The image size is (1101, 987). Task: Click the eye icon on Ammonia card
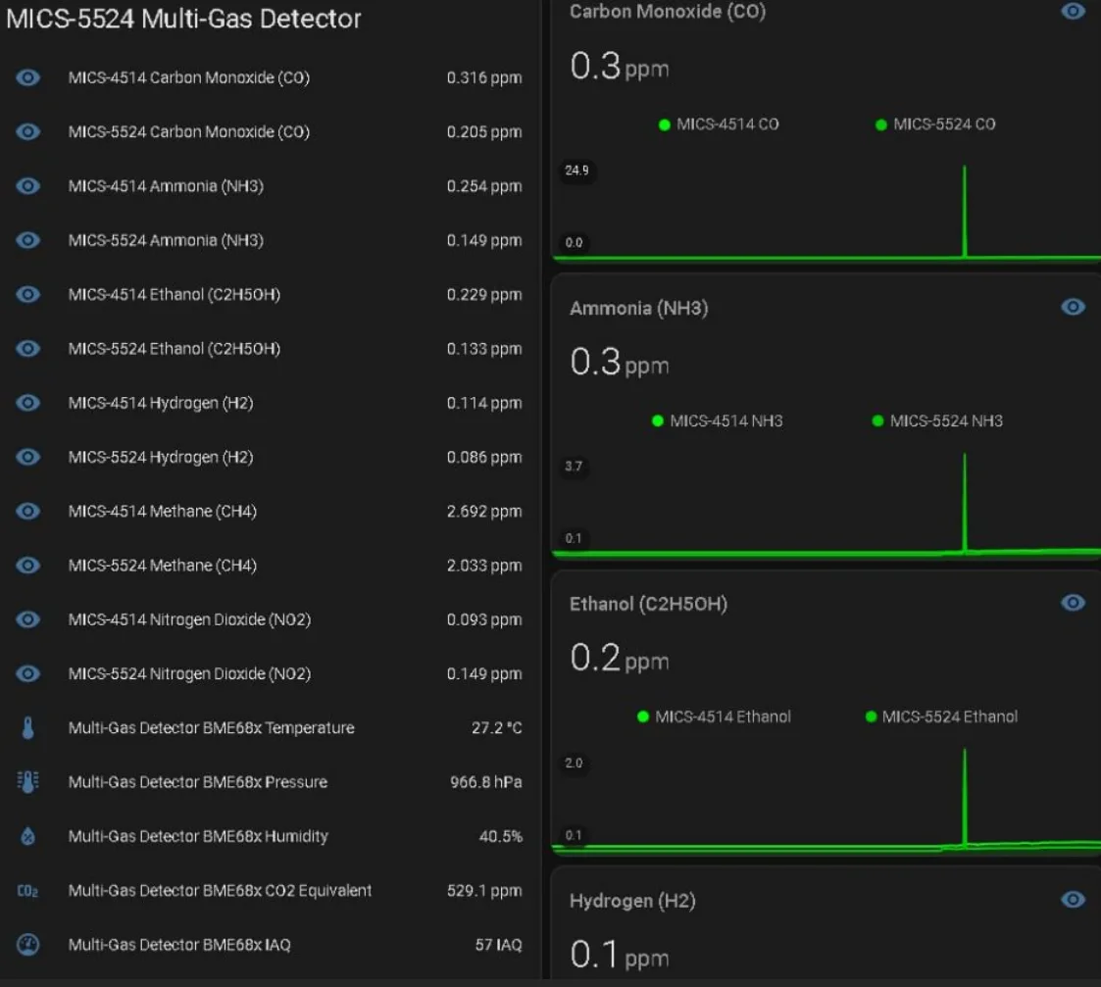pos(1073,307)
